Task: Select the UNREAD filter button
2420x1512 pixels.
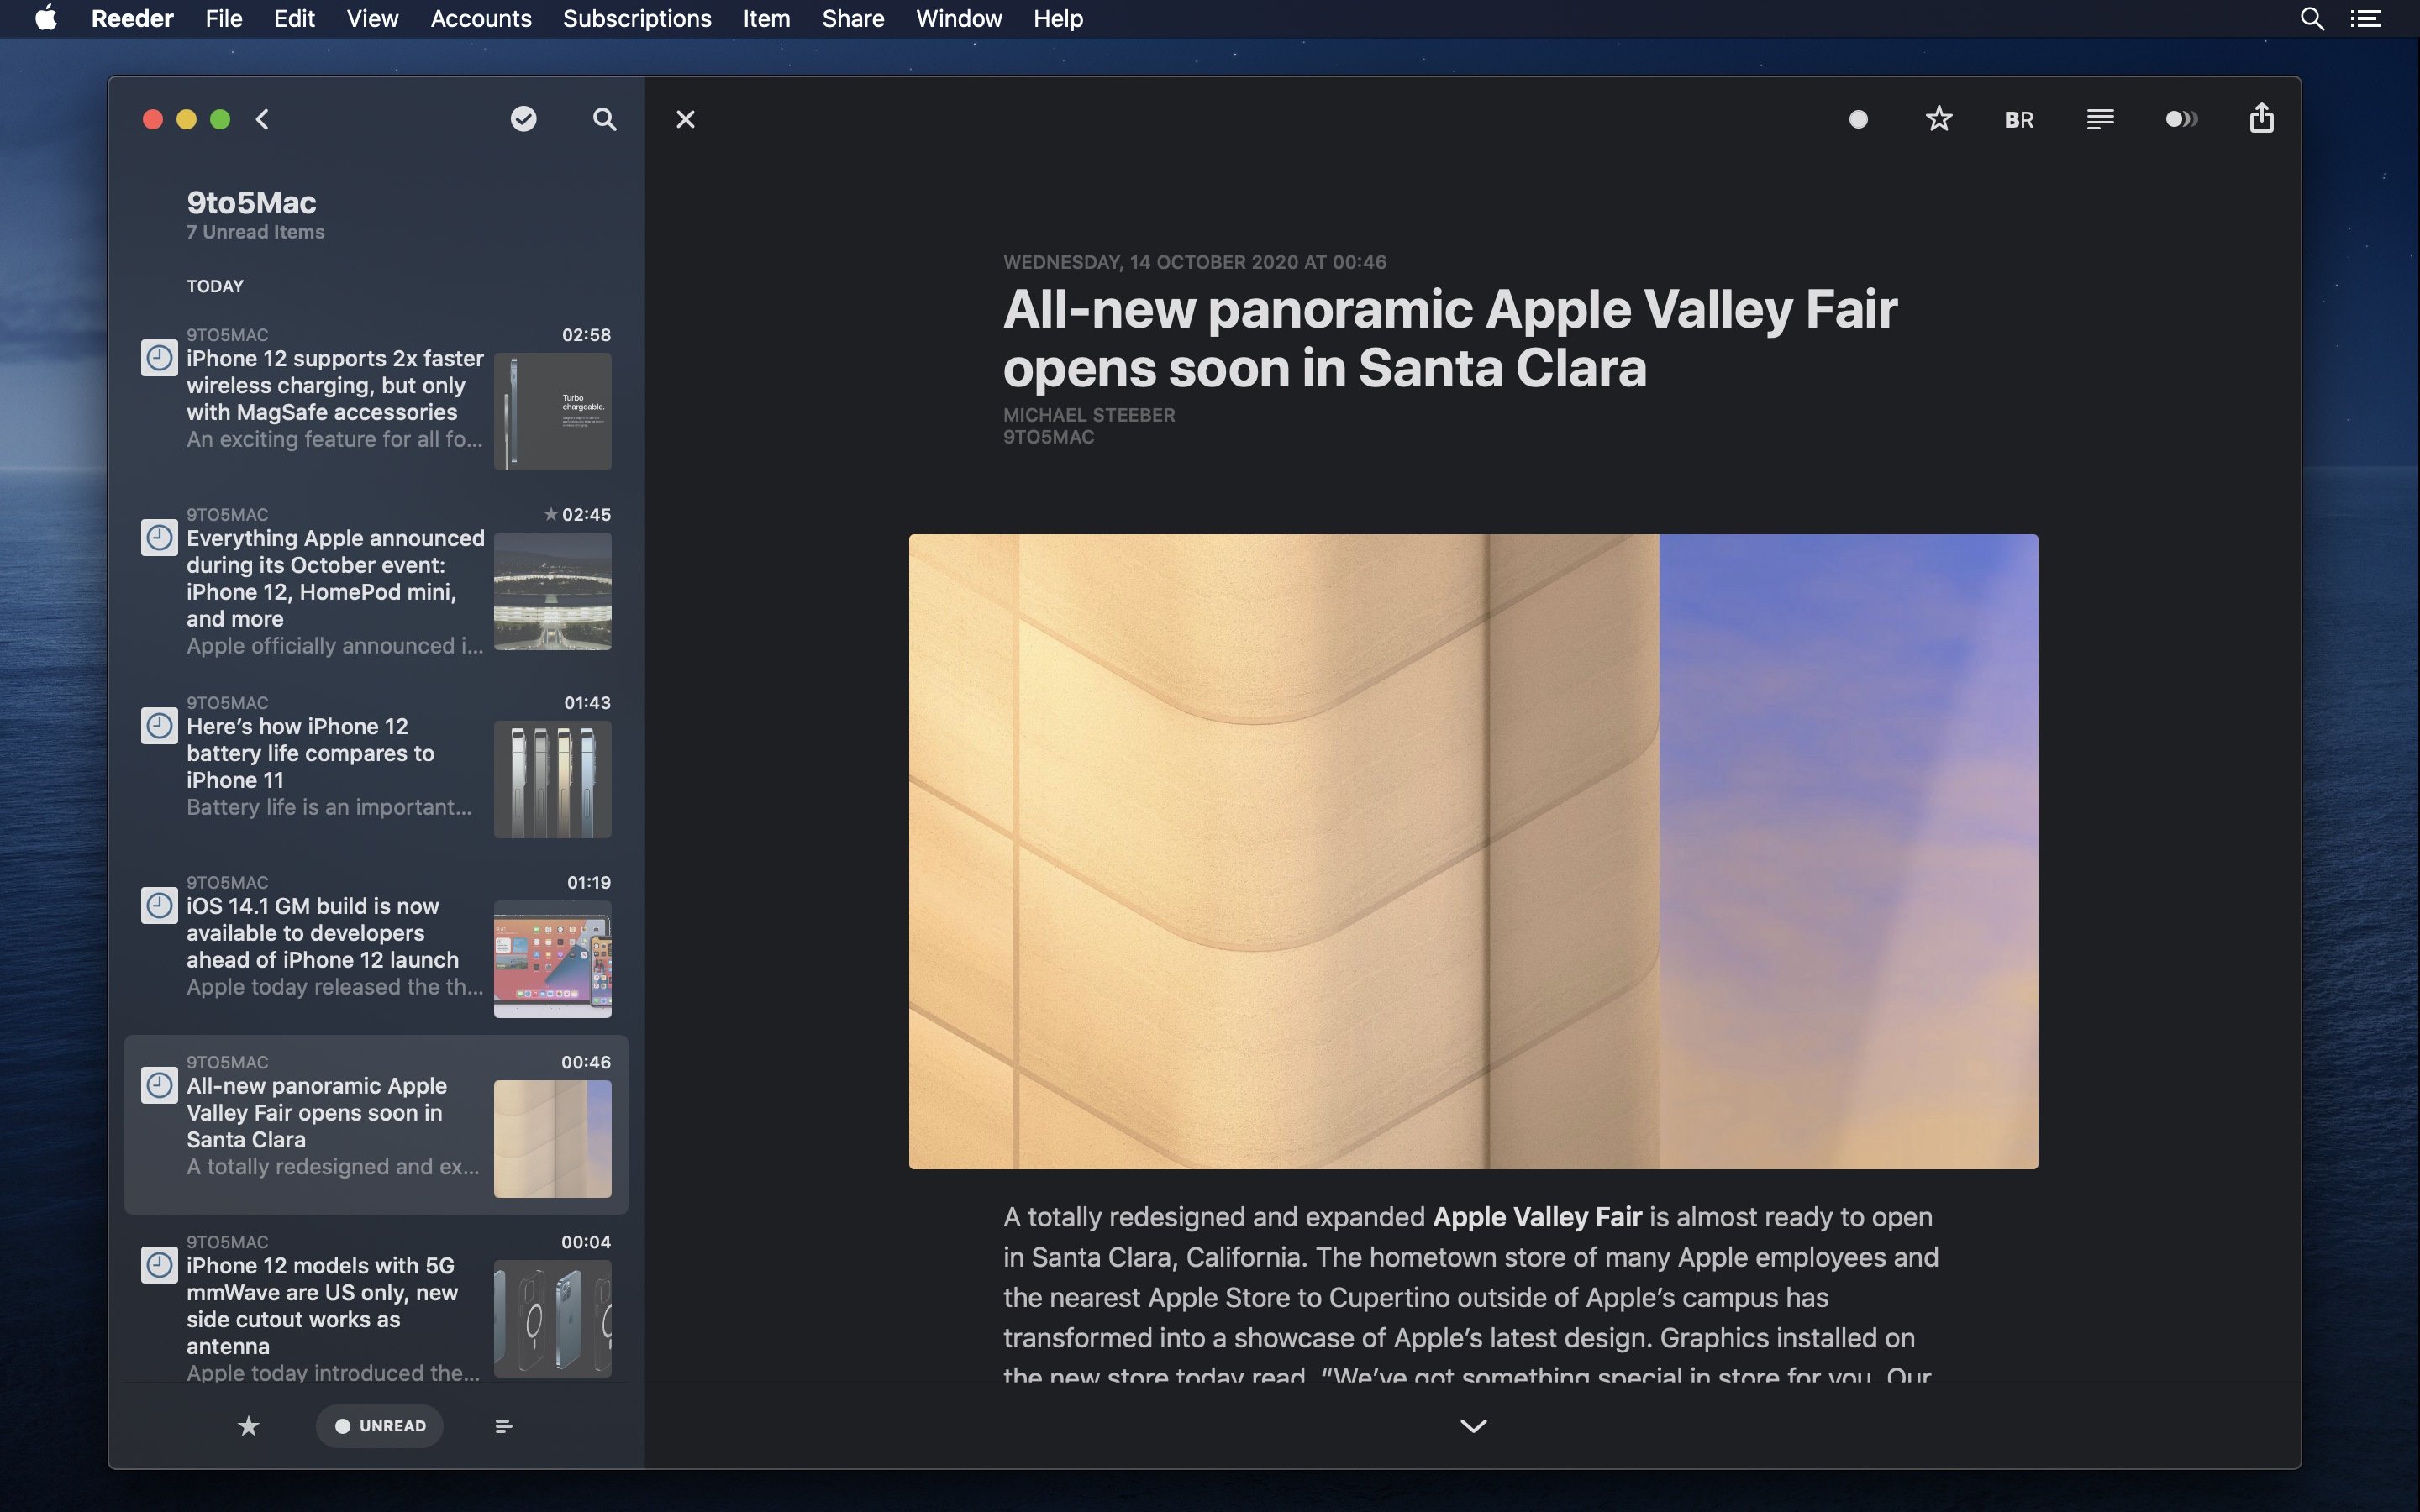Action: [x=380, y=1426]
